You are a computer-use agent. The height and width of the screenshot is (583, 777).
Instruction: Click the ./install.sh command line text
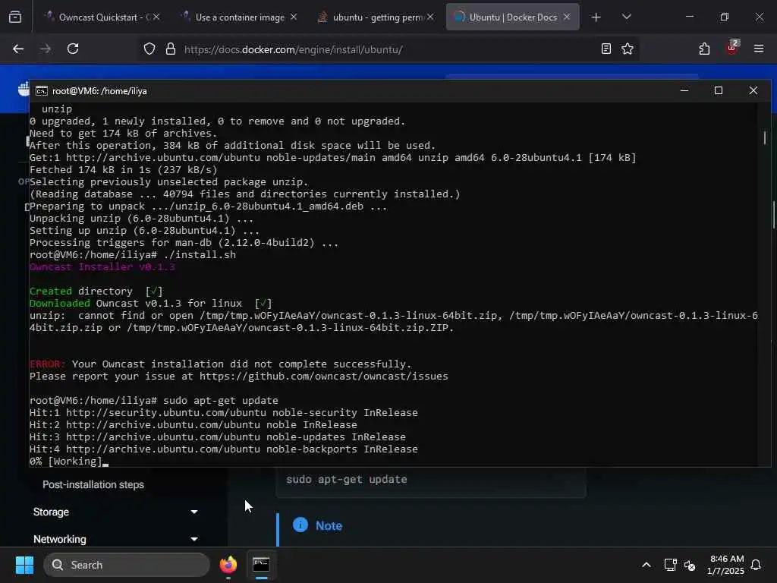[200, 254]
